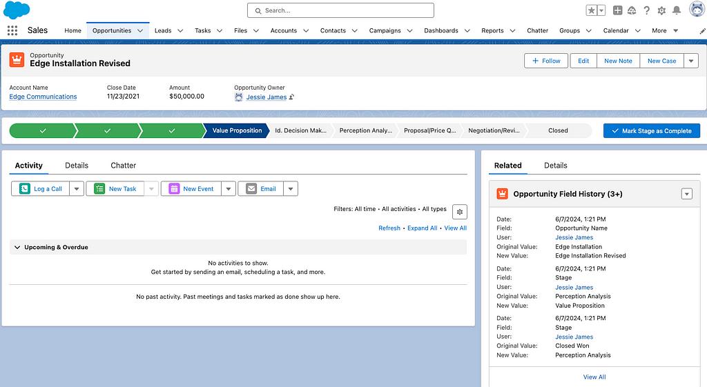Click the user profile avatar
Image resolution: width=707 pixels, height=387 pixels.
(696, 10)
